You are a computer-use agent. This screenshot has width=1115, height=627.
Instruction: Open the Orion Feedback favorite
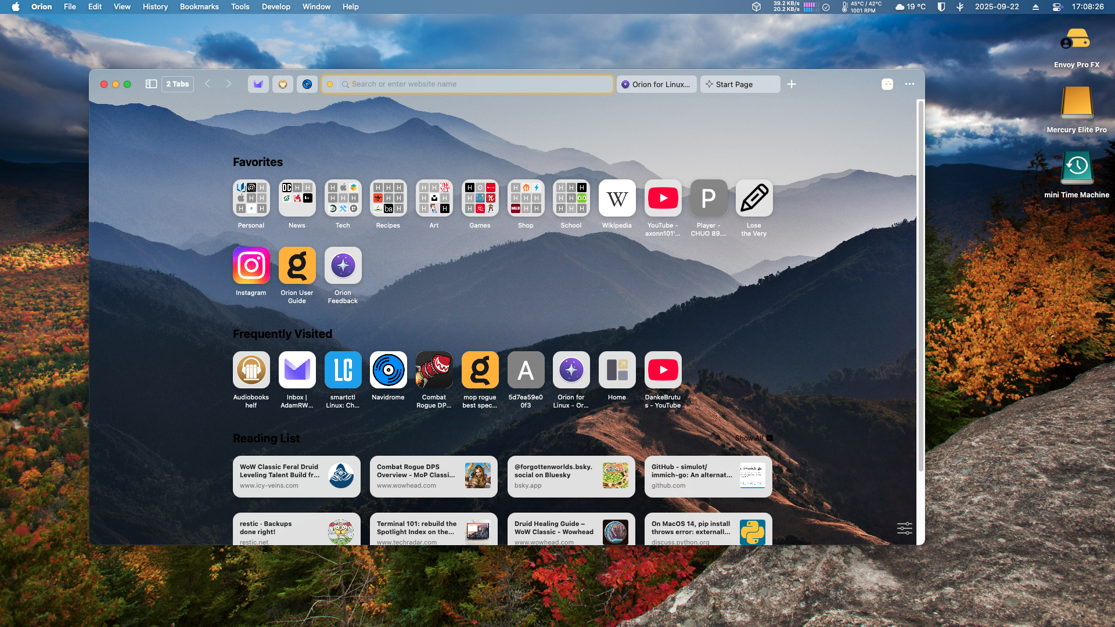(343, 265)
